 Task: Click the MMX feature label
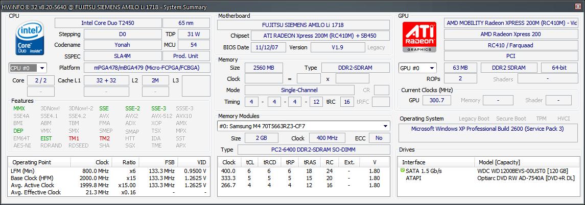tap(19, 108)
